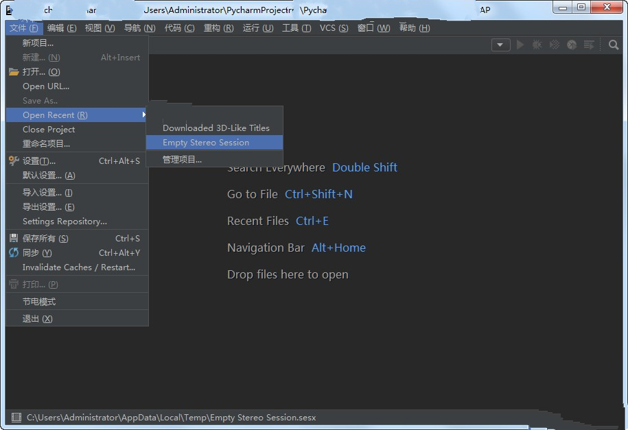
Task: Click the Profile toolbar icon
Action: point(572,45)
